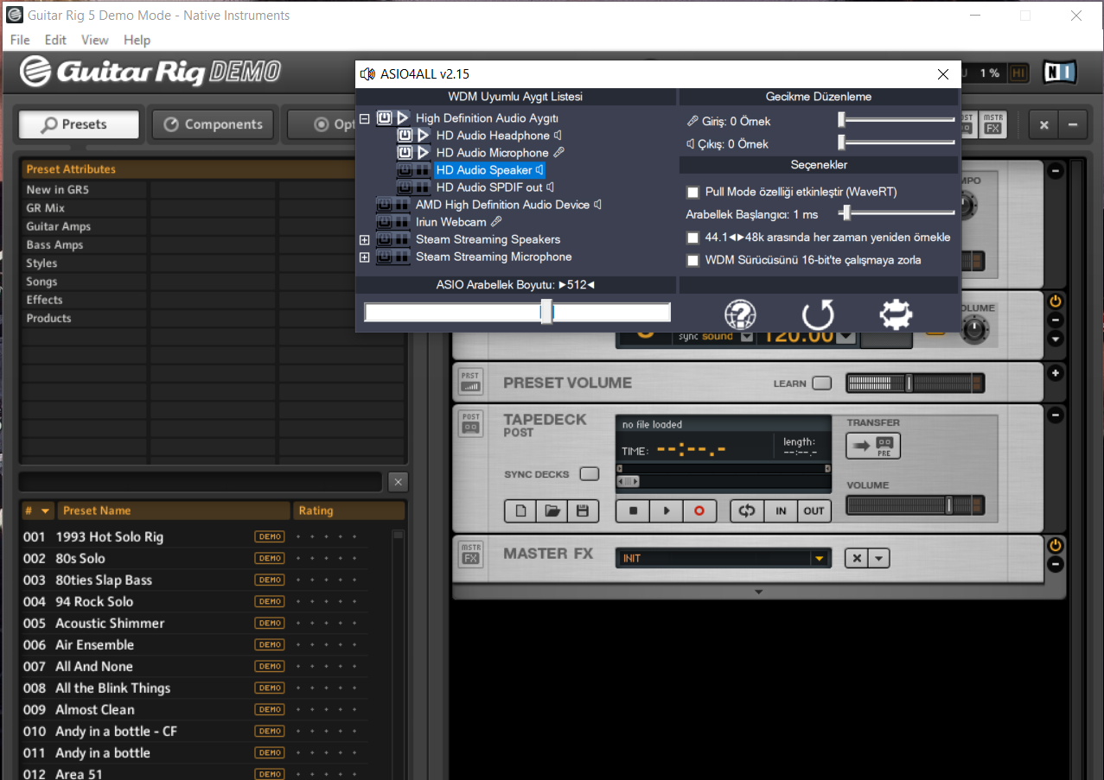Open the File menu
The image size is (1104, 780).
pos(20,40)
